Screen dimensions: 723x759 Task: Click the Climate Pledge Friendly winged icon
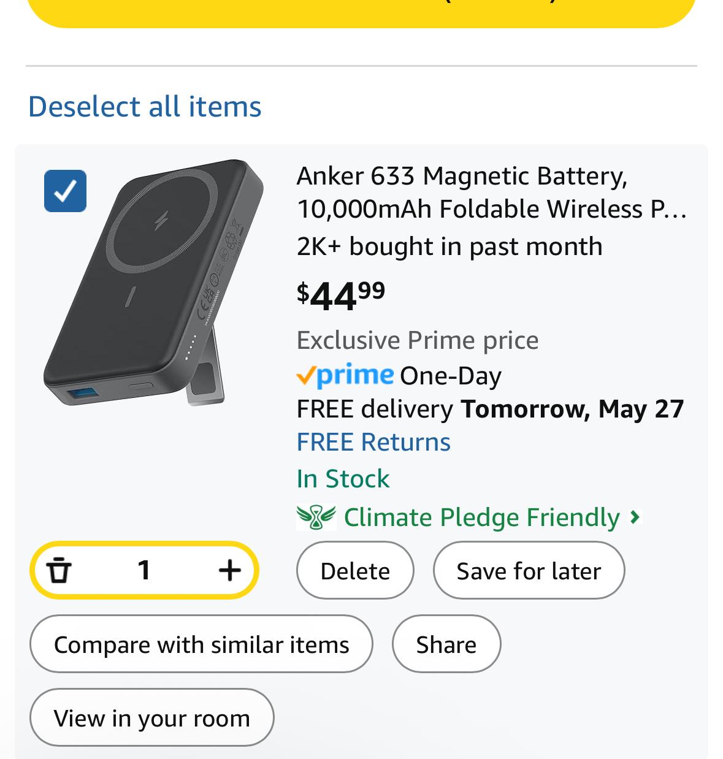click(x=316, y=517)
